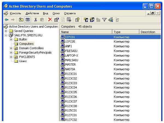164x123 pixels.
Task: Open Действие menu
Action: pyautogui.click(x=32, y=13)
